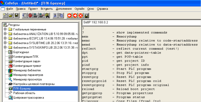Viewport: 201px width, 102px height.
Task: Select Конфигурация задач label
Action: pyautogui.click(x=27, y=61)
